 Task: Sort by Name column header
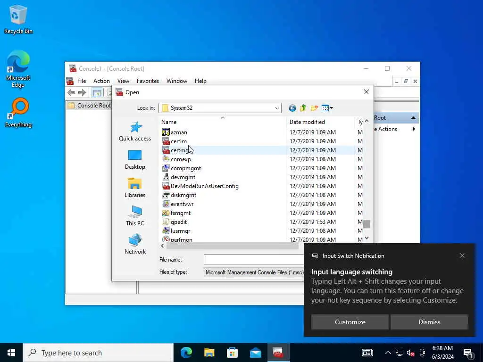(223, 122)
